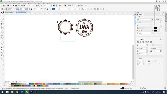Click the Undo arrow icon
The image size is (167, 94).
click(x=28, y=5)
